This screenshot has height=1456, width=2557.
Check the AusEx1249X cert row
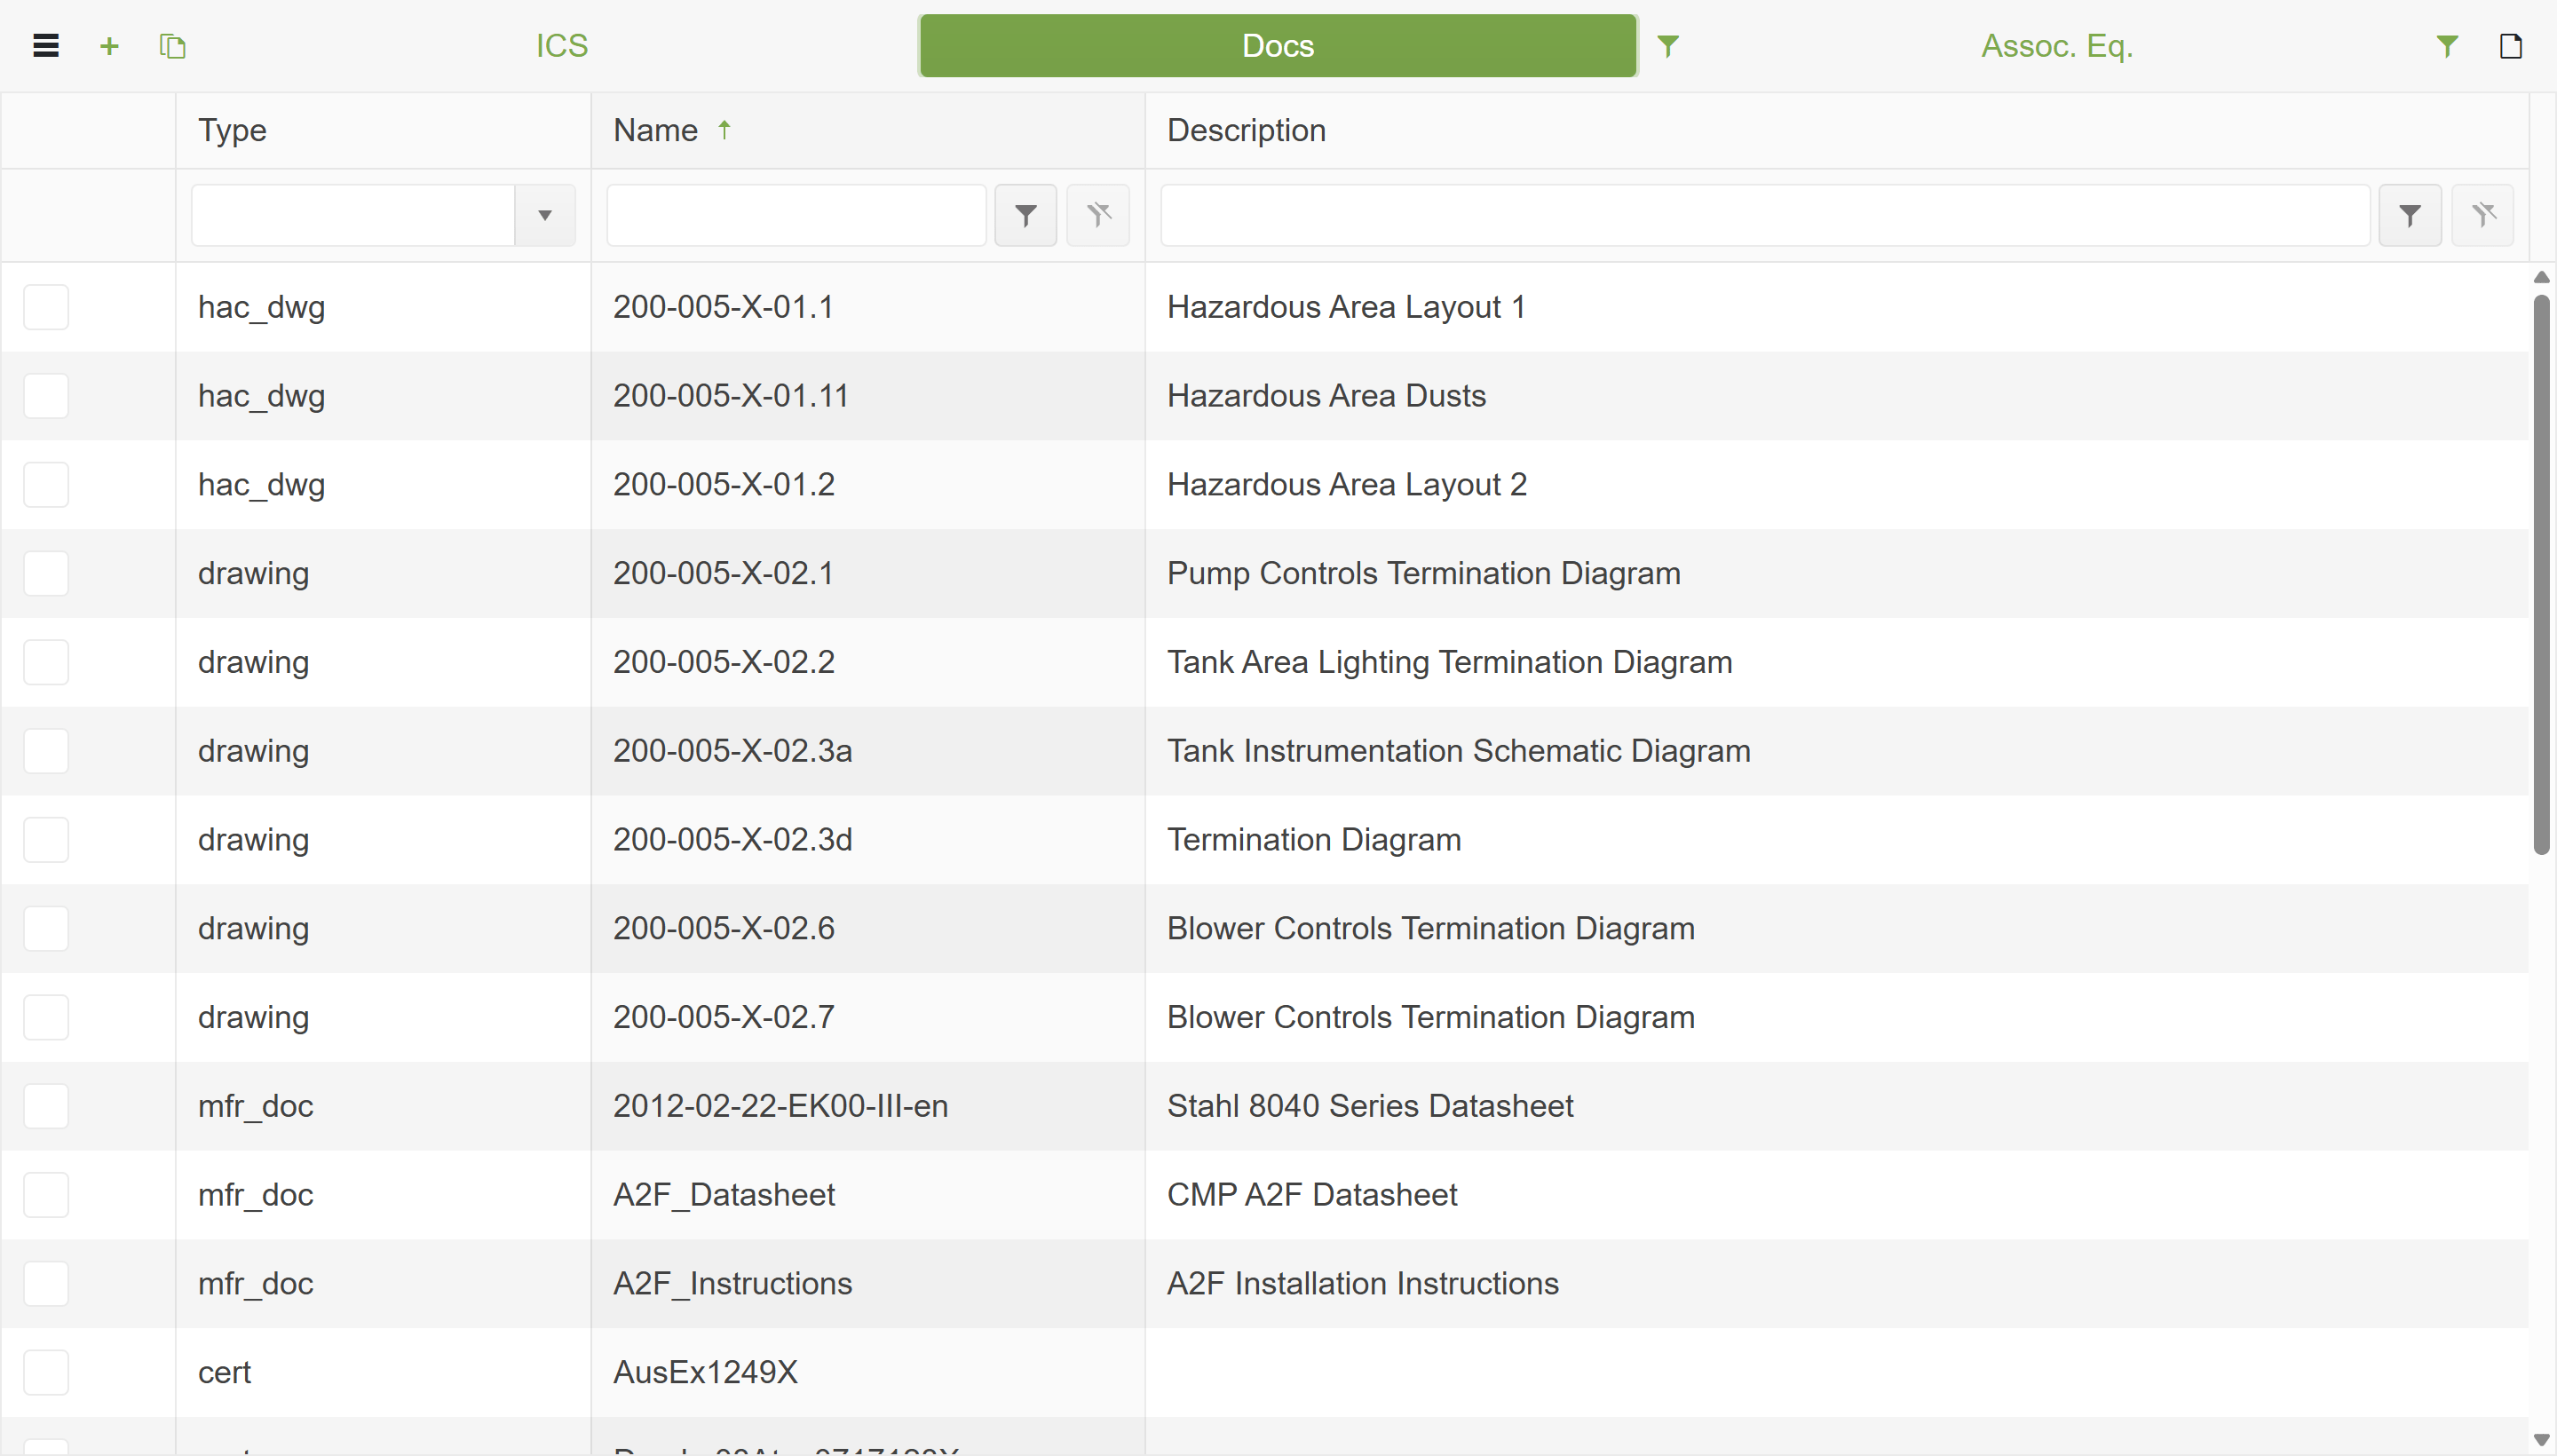(46, 1373)
